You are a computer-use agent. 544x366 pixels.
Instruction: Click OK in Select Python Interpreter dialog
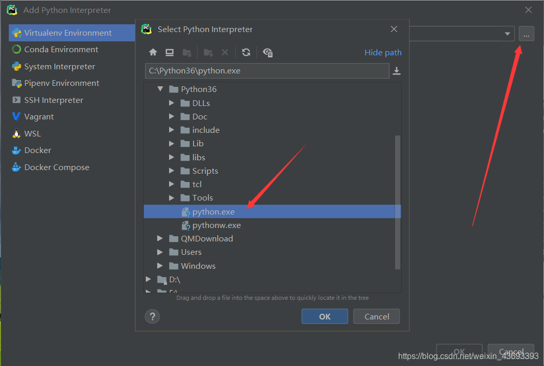coord(325,316)
